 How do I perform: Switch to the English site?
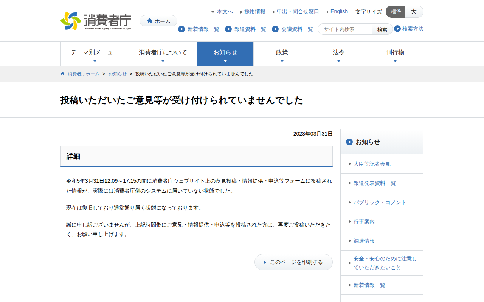[x=339, y=12]
